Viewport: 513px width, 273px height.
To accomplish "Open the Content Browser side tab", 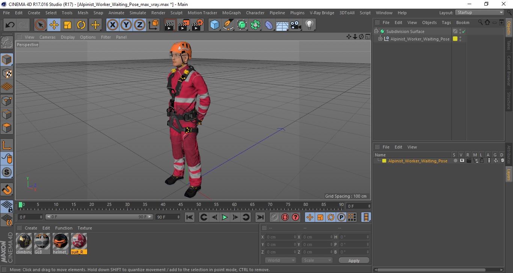I will (x=509, y=70).
